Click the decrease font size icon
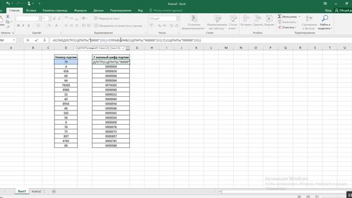 point(59,19)
